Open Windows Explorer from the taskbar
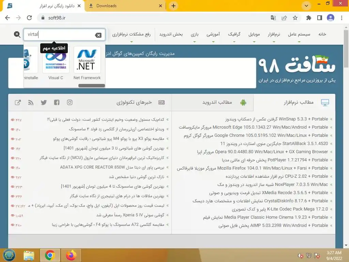 (x=29, y=255)
